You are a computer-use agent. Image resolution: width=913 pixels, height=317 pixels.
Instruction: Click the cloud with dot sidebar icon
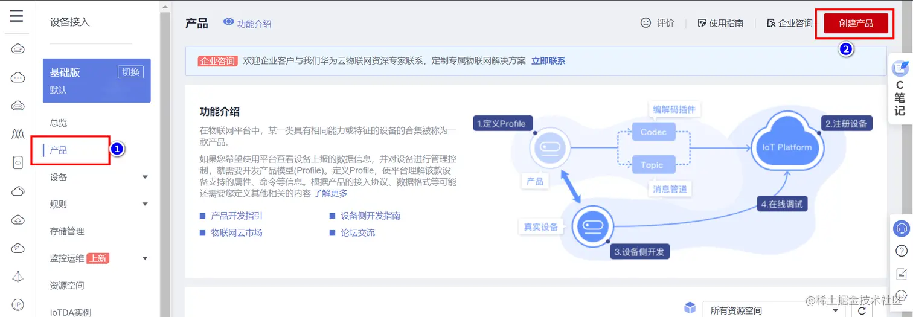[18, 248]
